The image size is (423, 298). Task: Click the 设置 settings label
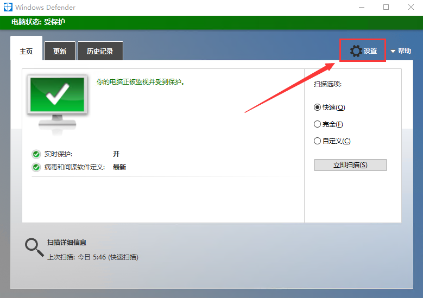coord(370,50)
